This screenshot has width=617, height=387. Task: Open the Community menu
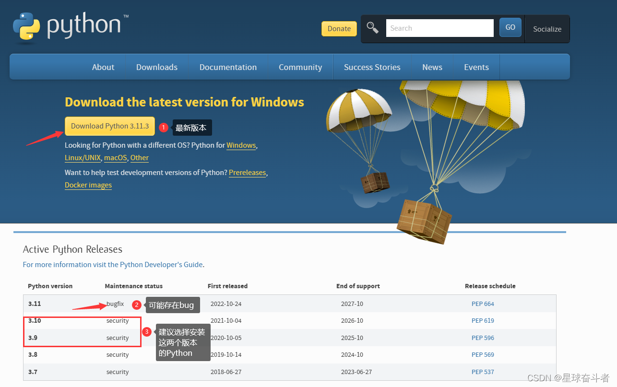point(300,67)
